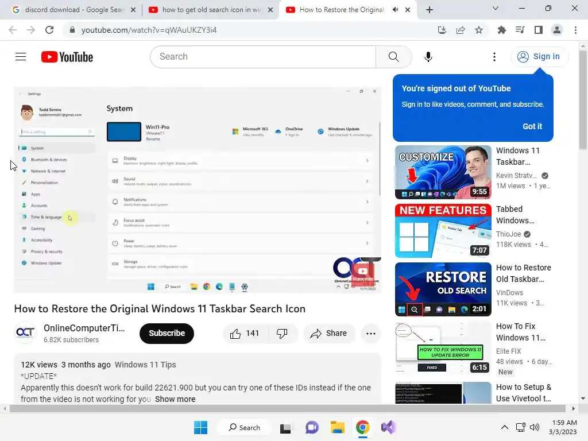Image resolution: width=588 pixels, height=441 pixels.
Task: Click ThioJoe channel name
Action: point(509,234)
